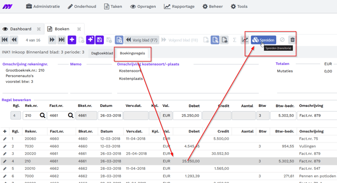Click Fact.nr. 547 description

(x=310, y=169)
